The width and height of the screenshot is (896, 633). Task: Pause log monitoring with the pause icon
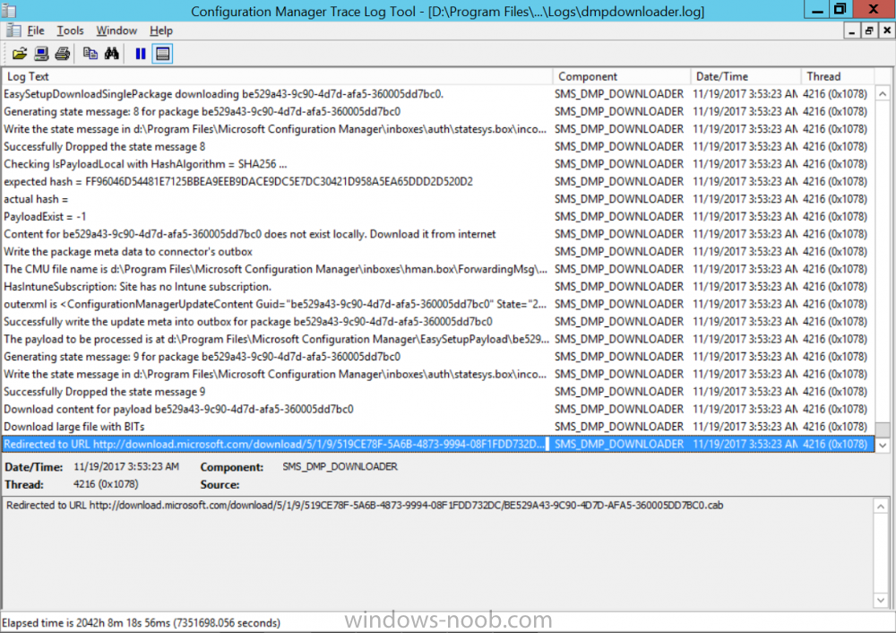[x=141, y=54]
